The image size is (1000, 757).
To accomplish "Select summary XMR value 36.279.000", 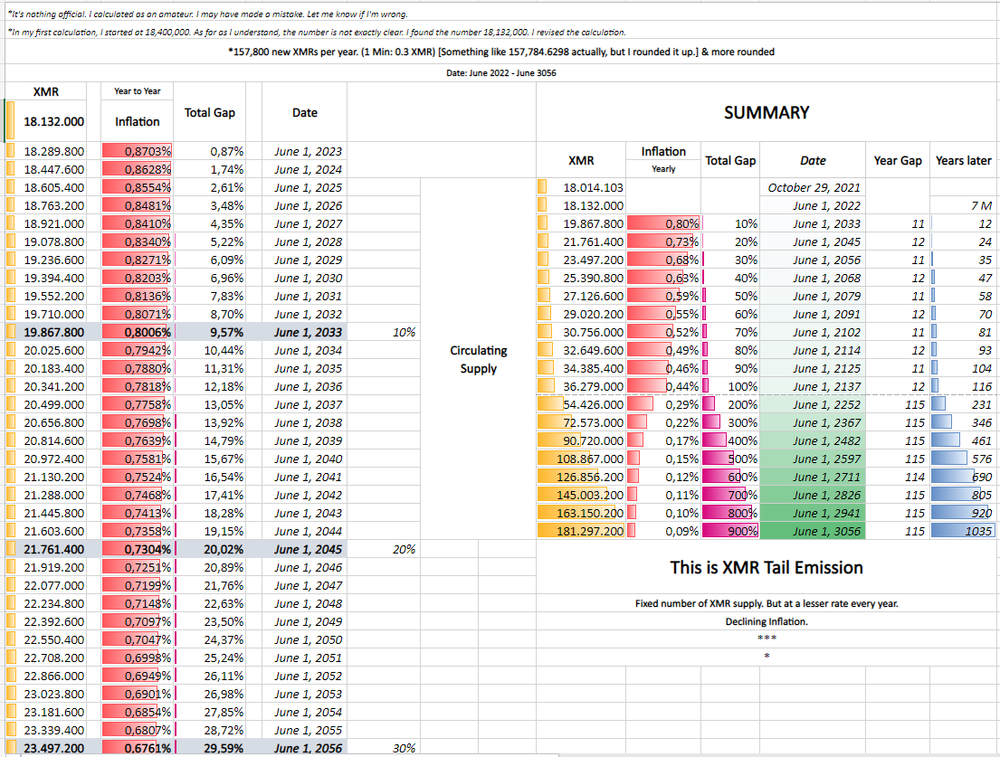I will (x=581, y=386).
